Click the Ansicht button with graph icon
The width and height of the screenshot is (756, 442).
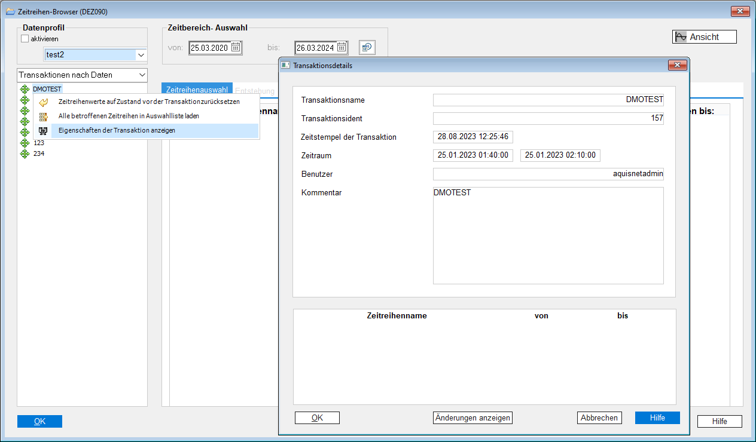[704, 37]
